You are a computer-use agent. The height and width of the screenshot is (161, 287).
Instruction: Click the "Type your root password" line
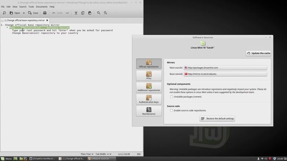pyautogui.click(x=62, y=30)
